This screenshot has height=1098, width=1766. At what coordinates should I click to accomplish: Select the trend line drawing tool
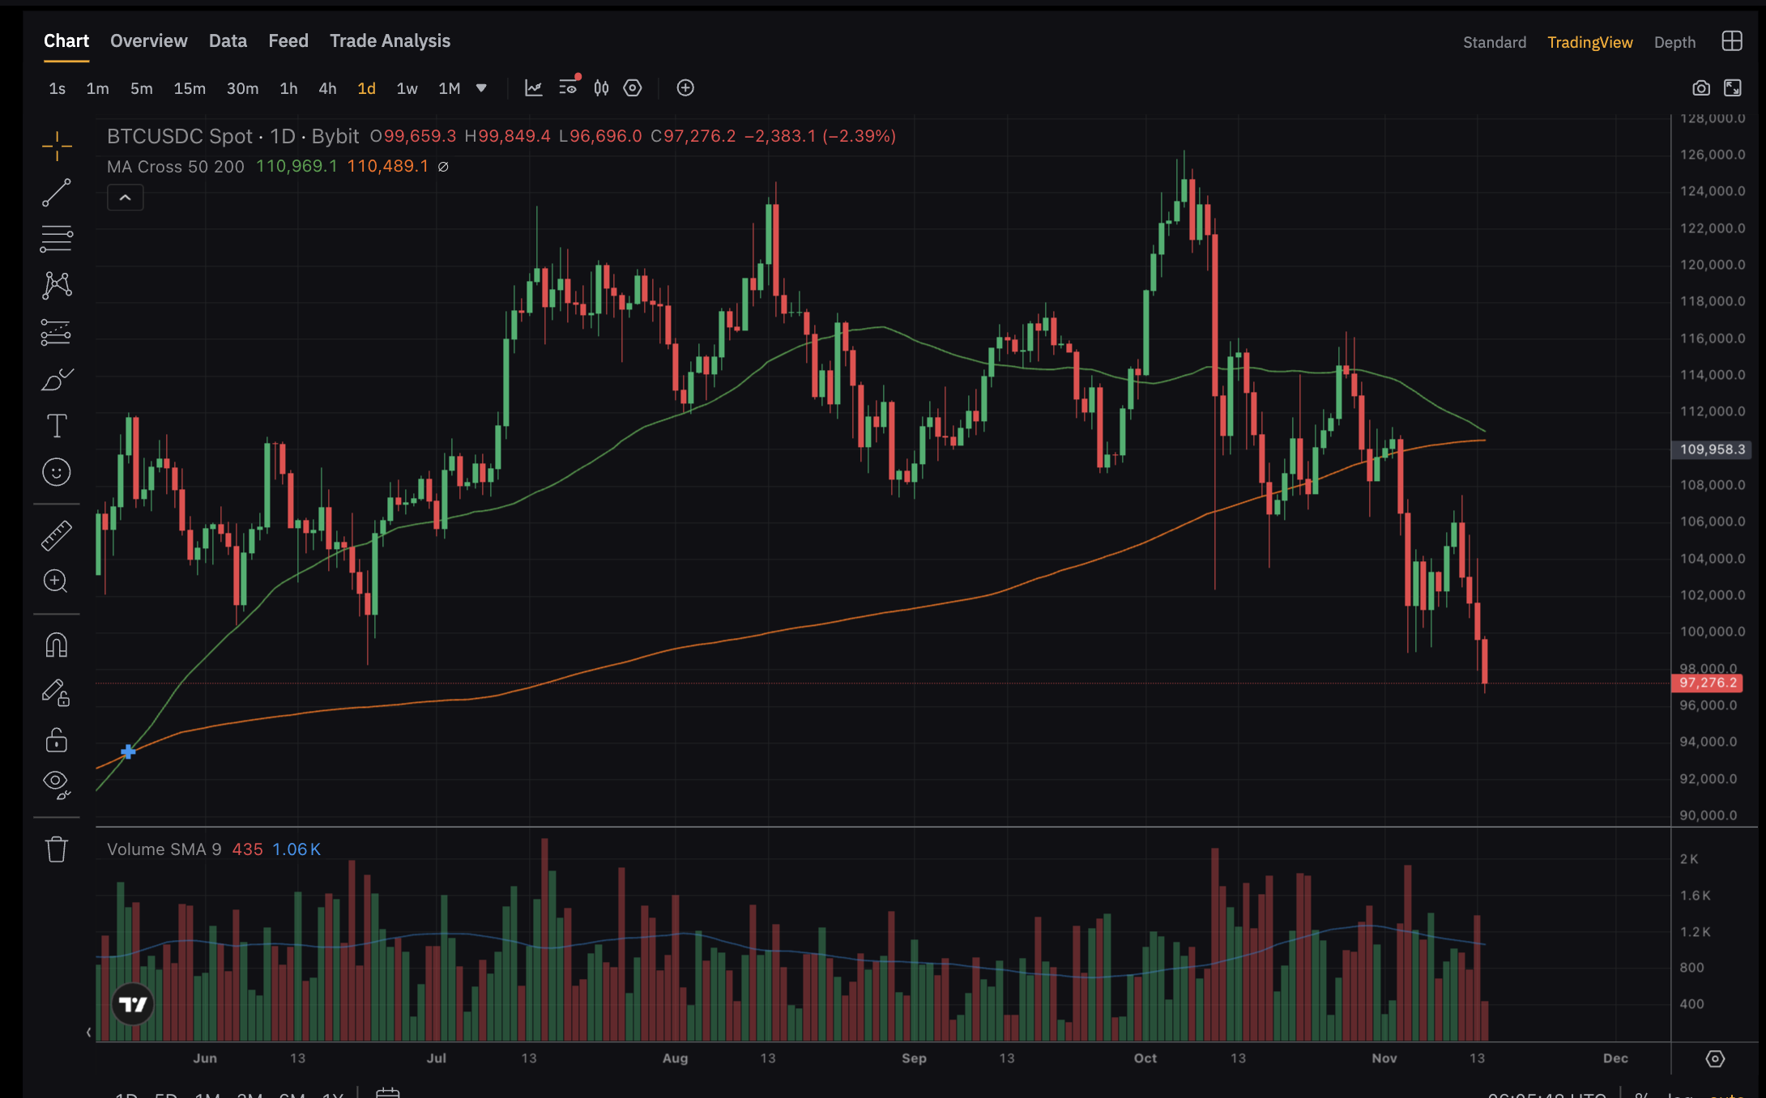pyautogui.click(x=57, y=193)
